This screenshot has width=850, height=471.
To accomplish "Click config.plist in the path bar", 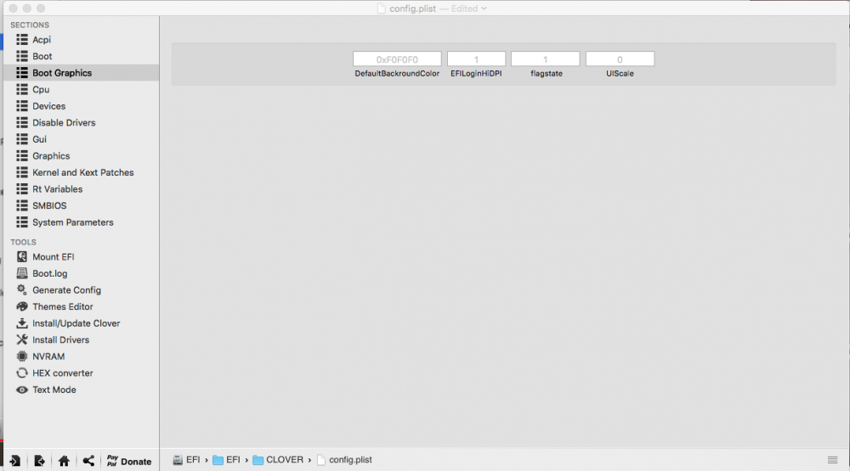I will tap(345, 460).
